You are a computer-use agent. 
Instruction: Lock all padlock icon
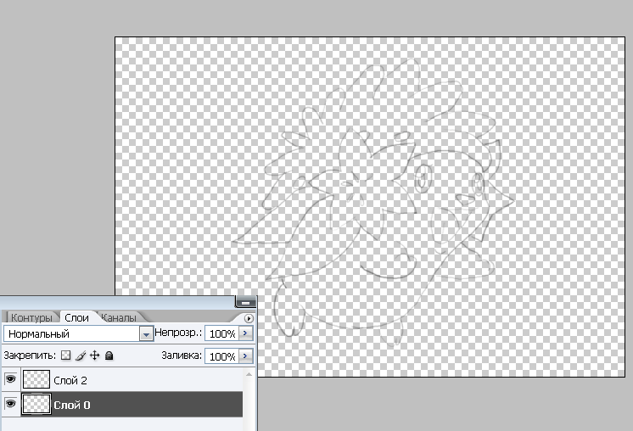pos(109,355)
